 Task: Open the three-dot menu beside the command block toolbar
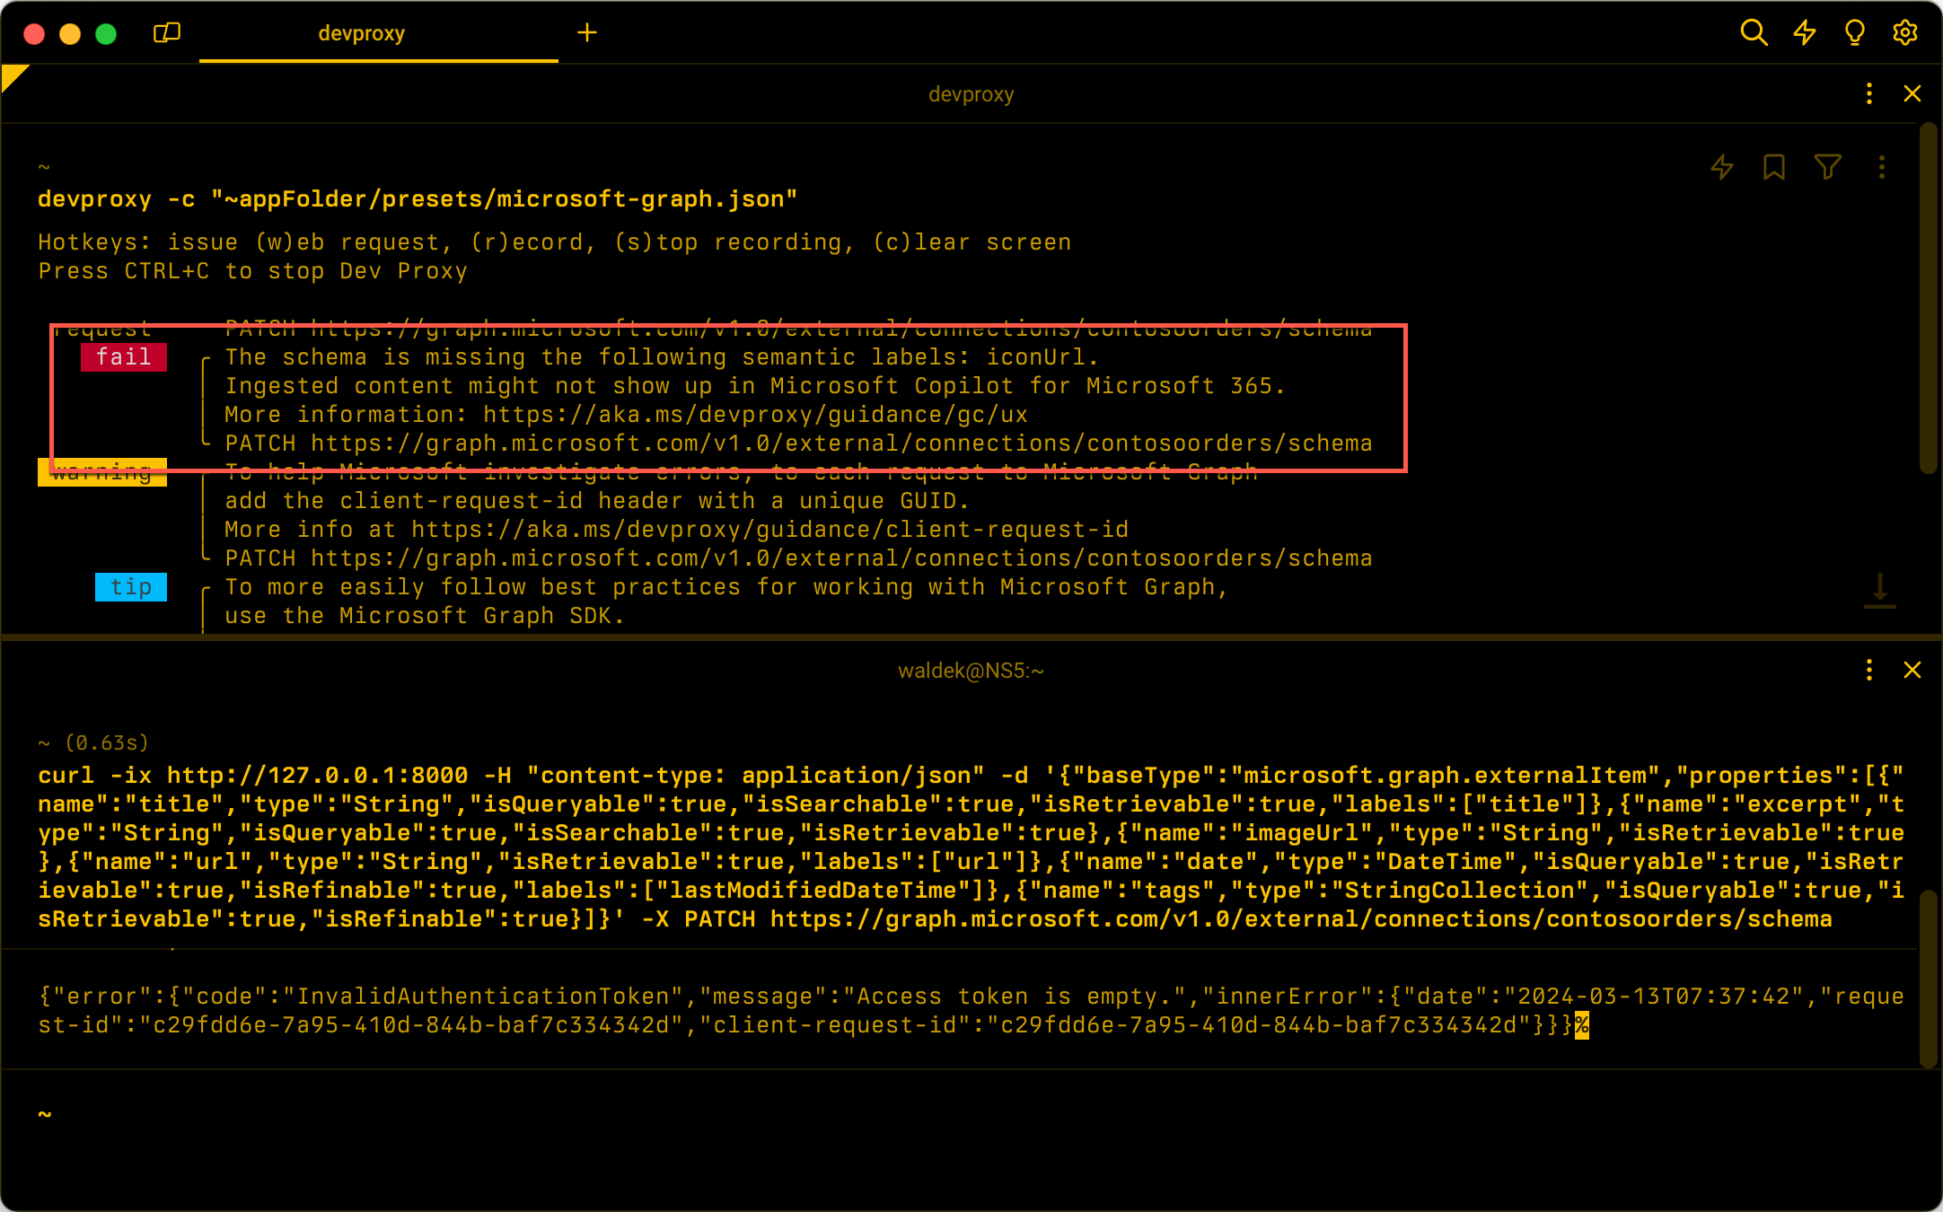coord(1880,167)
